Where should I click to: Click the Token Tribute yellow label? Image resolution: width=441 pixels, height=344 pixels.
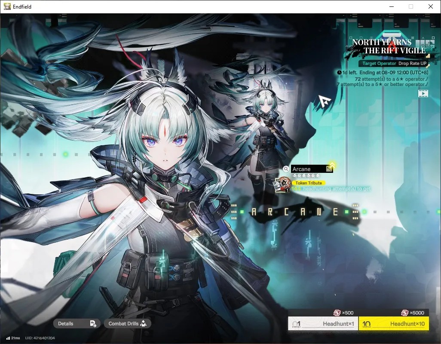(309, 183)
